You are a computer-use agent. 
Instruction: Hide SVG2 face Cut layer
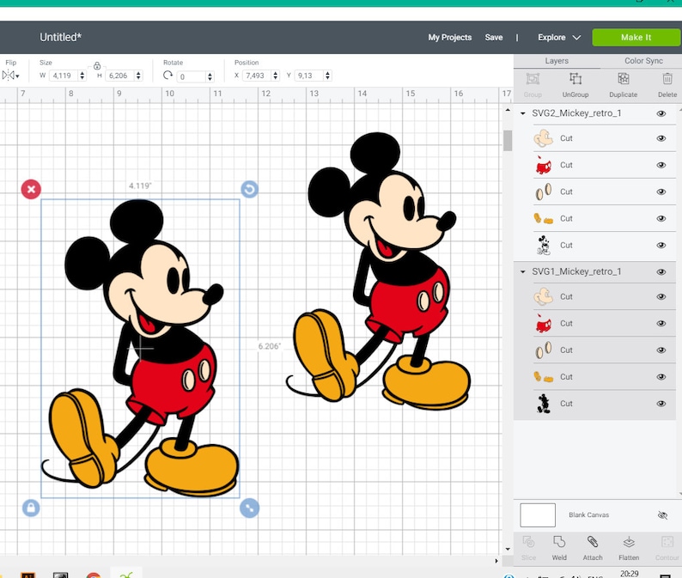click(x=661, y=138)
